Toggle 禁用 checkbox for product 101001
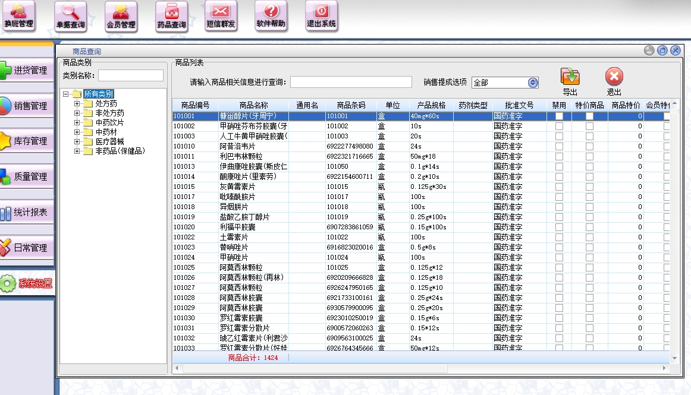The image size is (691, 395). (x=559, y=116)
